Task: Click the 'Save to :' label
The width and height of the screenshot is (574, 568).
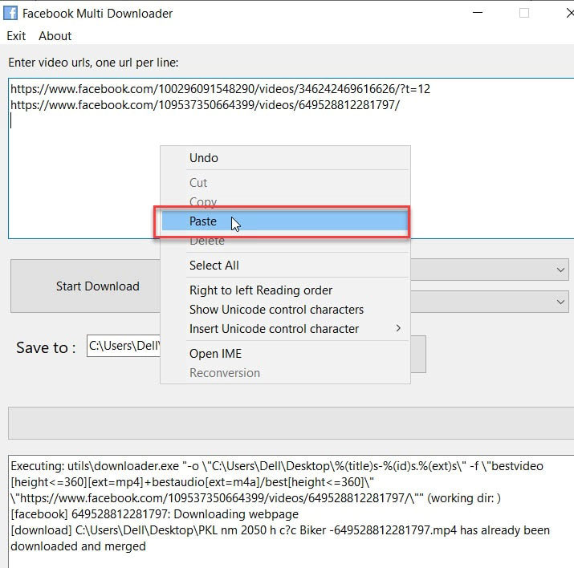Action: 46,347
